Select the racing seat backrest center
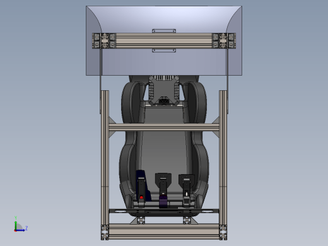The image size is (328, 246). [164, 151]
